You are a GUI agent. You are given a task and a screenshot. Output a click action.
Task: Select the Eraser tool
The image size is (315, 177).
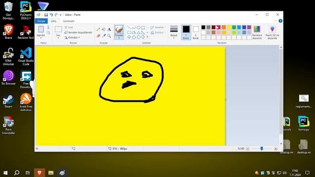tap(98, 36)
